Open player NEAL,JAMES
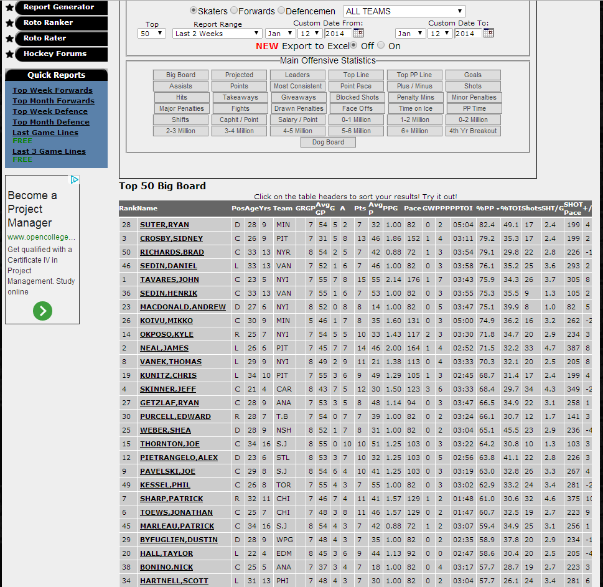 164,348
